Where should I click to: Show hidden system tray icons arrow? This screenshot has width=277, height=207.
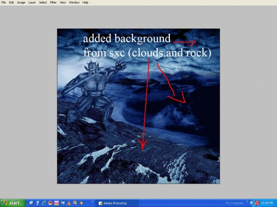[x=252, y=203]
